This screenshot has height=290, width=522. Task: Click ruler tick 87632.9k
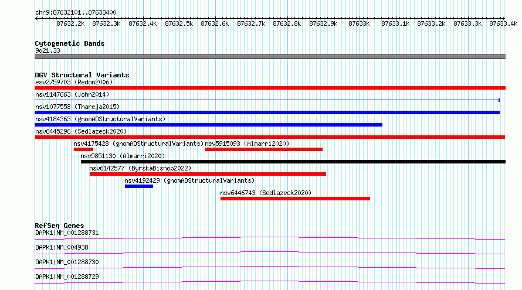323,23
